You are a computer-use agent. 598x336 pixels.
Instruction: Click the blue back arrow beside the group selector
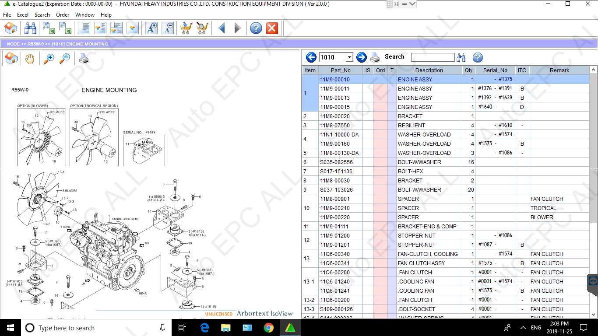[x=311, y=57]
